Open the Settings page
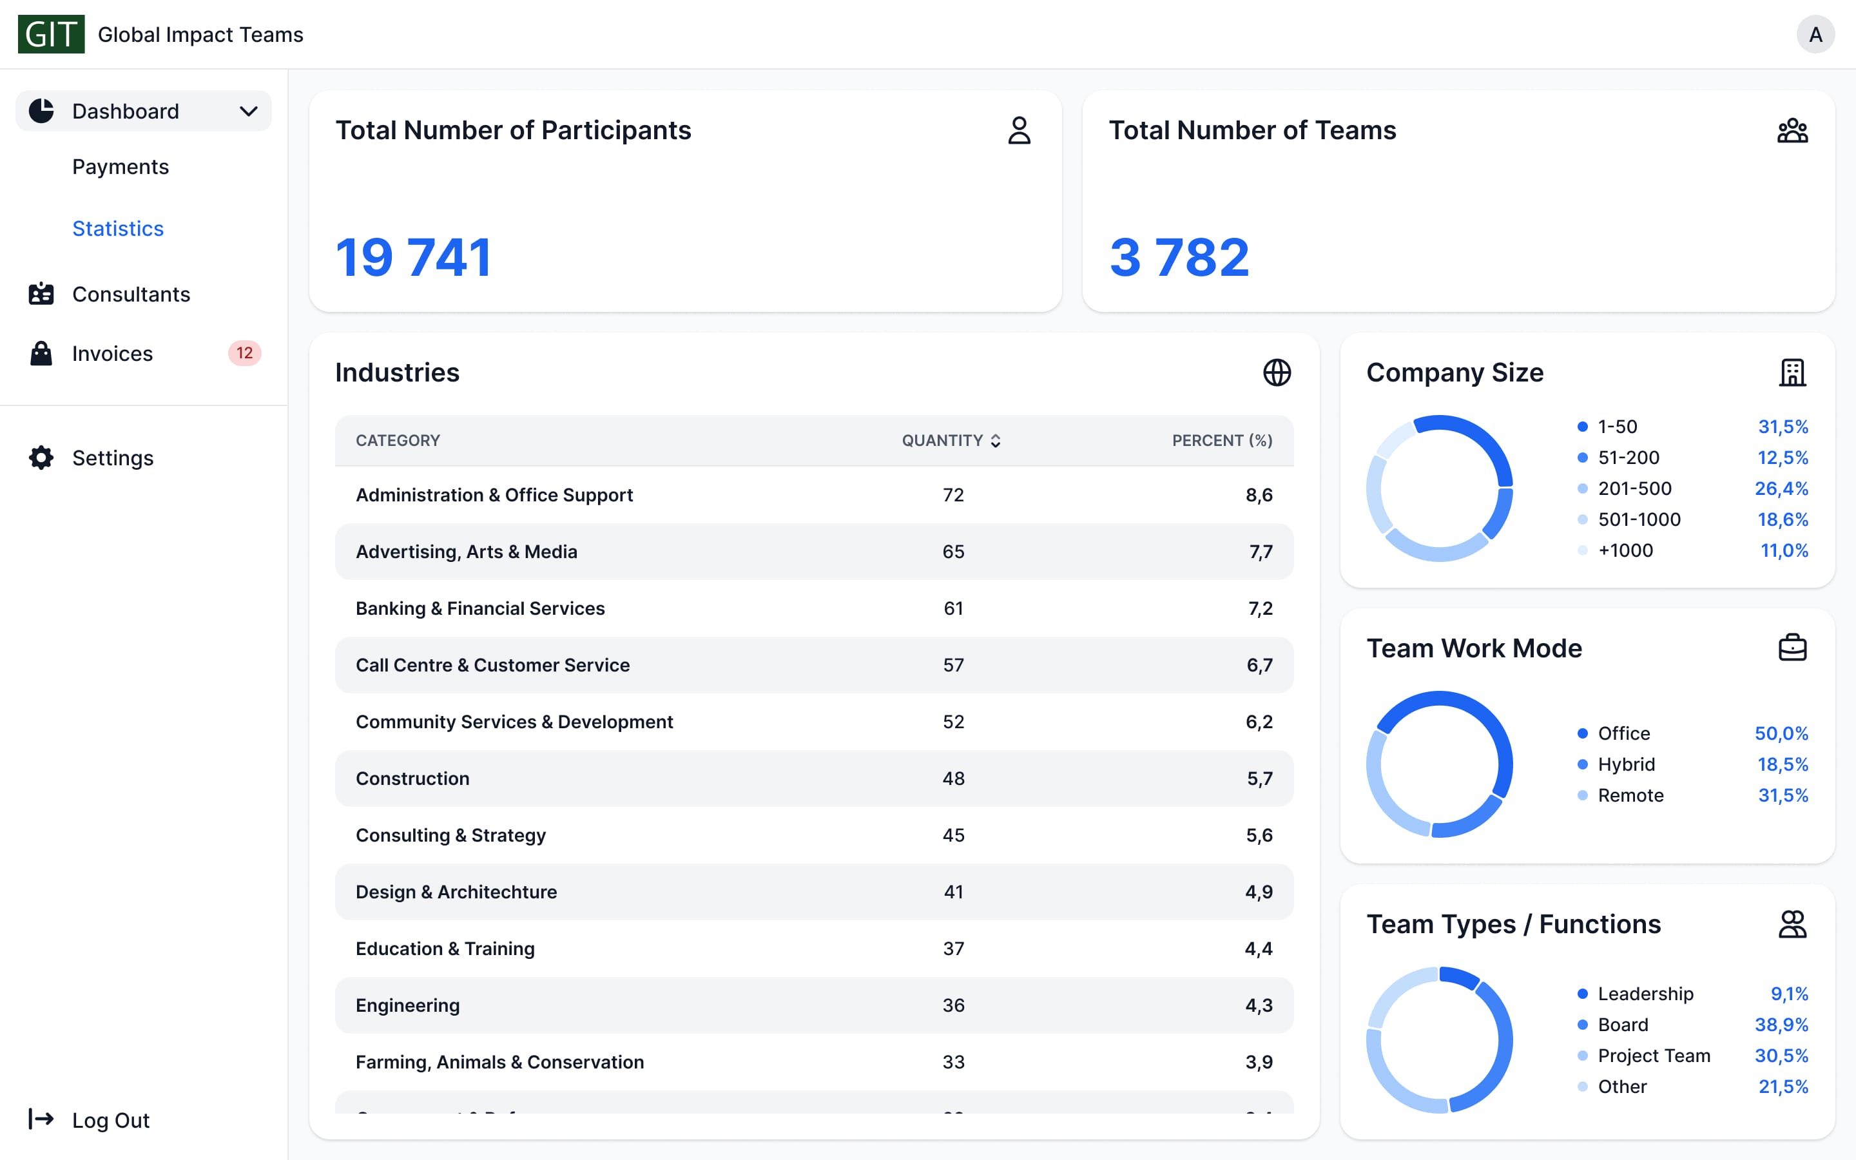The width and height of the screenshot is (1856, 1160). [113, 458]
